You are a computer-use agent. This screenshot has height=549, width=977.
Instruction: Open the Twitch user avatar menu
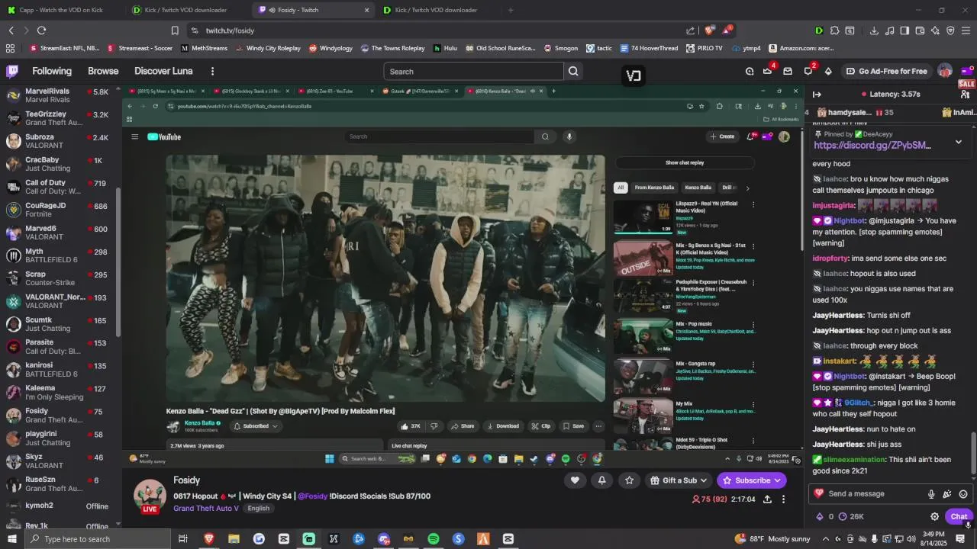coord(945,71)
